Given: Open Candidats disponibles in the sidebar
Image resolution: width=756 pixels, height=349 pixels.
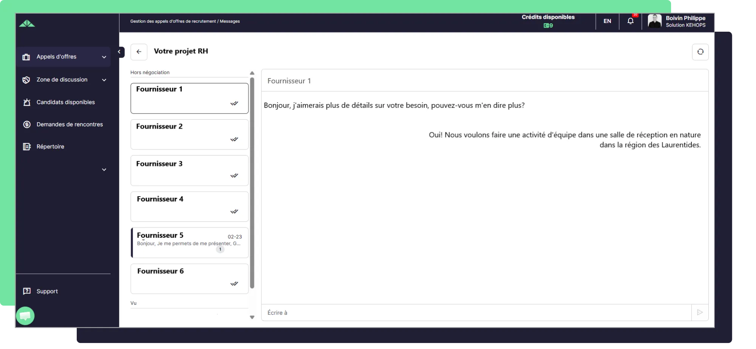Looking at the screenshot, I should tap(65, 102).
